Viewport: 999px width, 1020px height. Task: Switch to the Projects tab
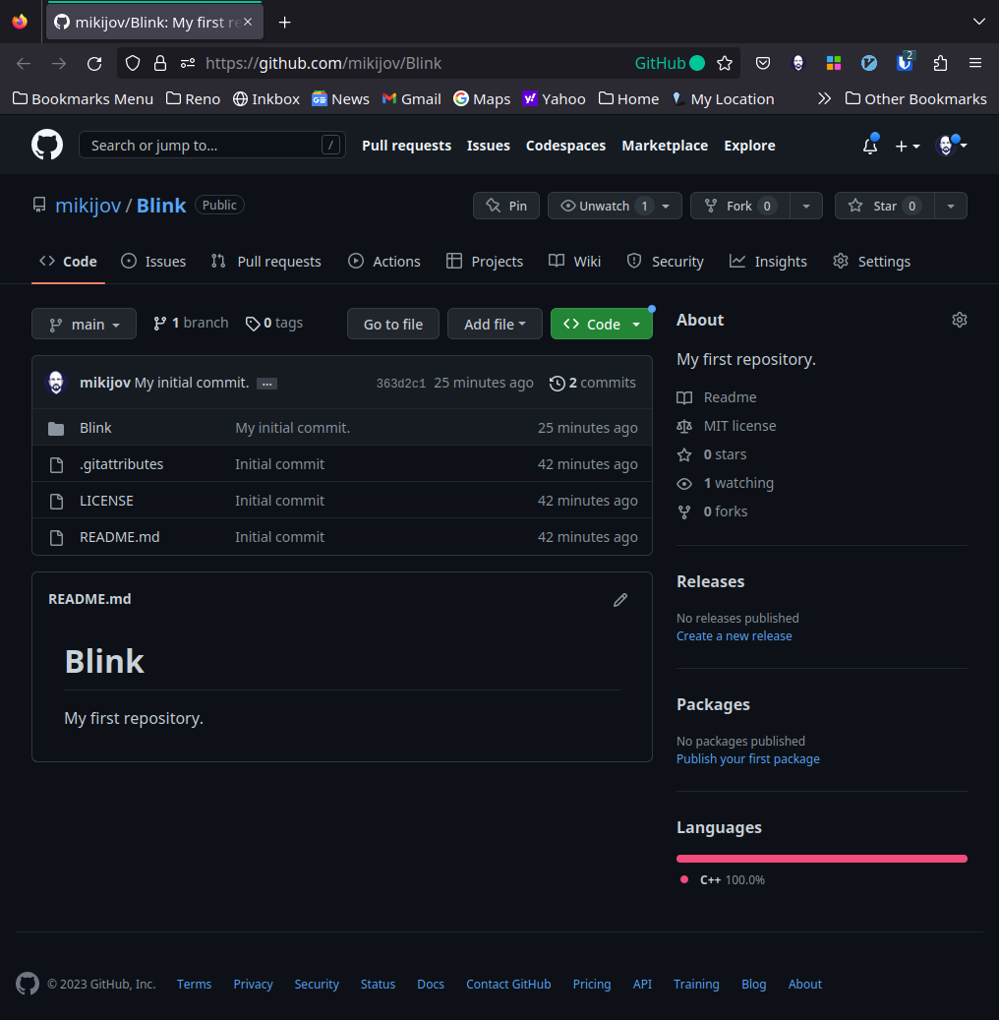pos(485,262)
